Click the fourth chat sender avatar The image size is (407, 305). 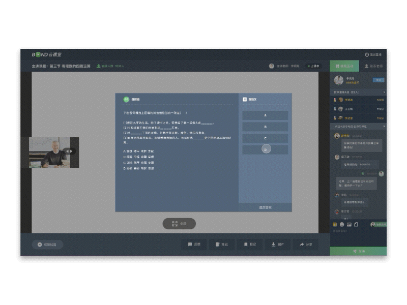click(x=337, y=195)
